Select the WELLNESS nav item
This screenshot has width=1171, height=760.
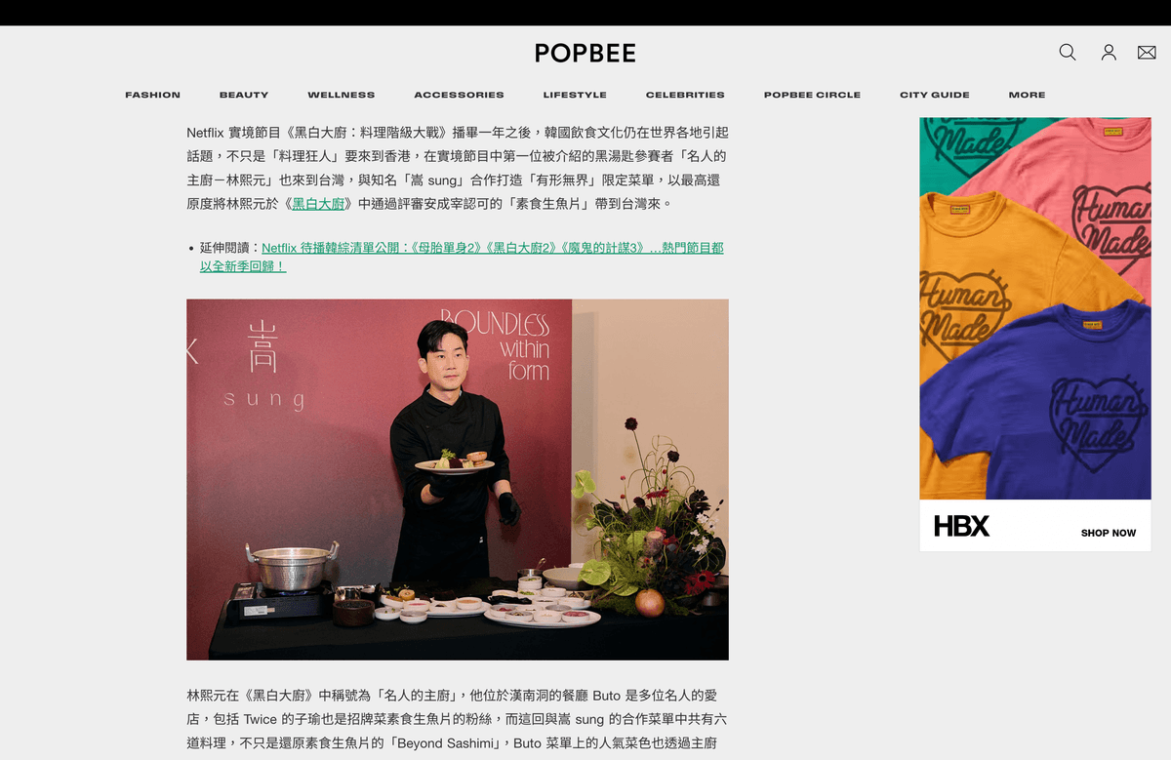pyautogui.click(x=342, y=95)
